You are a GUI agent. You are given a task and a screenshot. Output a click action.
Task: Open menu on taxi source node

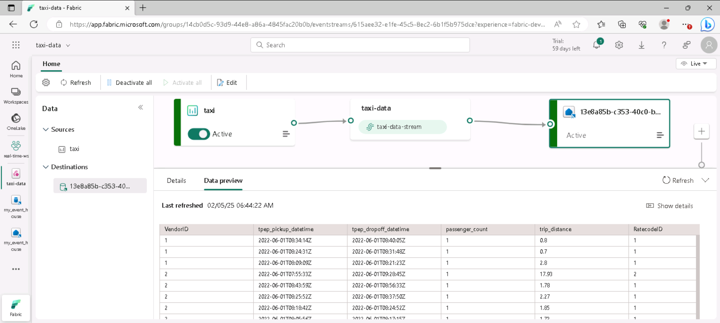[286, 134]
